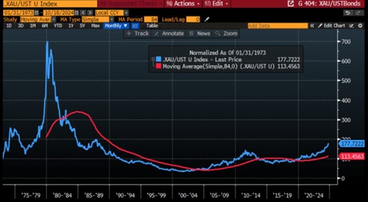Click the pop-out icon beside G 404
This screenshot has width=368, height=202.
[x=291, y=3]
